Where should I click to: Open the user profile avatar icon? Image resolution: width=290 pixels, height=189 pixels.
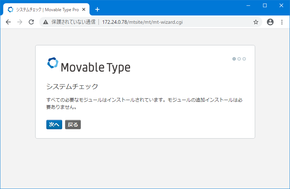(270, 22)
